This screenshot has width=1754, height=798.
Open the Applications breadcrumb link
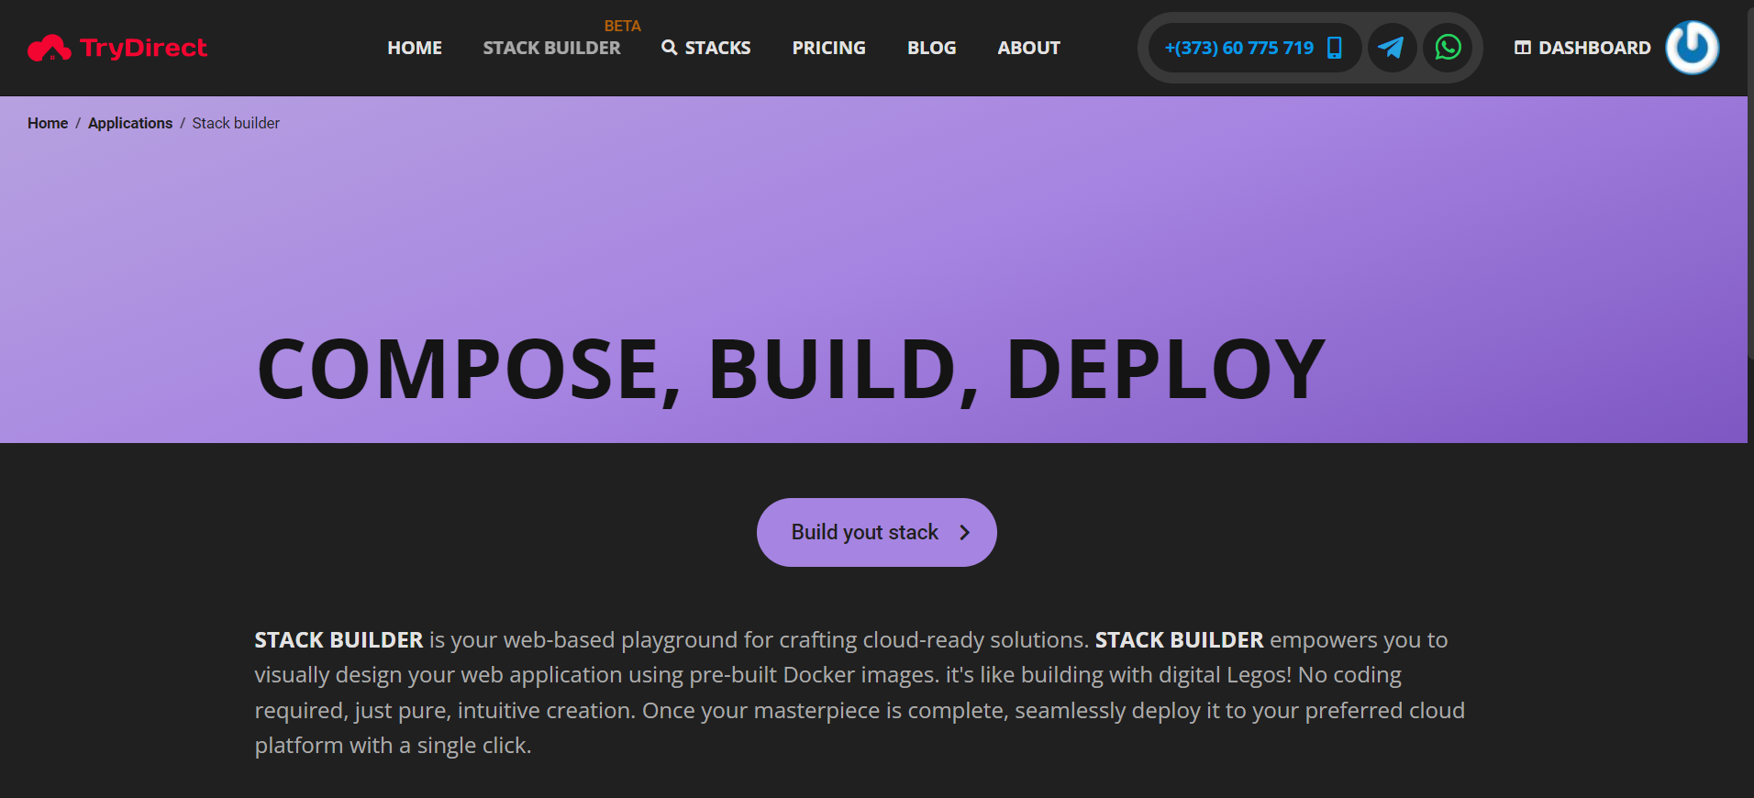(130, 123)
